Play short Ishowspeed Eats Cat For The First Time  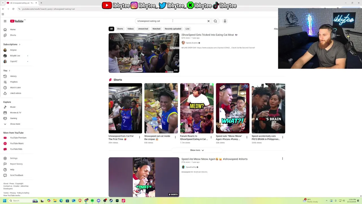(x=125, y=108)
